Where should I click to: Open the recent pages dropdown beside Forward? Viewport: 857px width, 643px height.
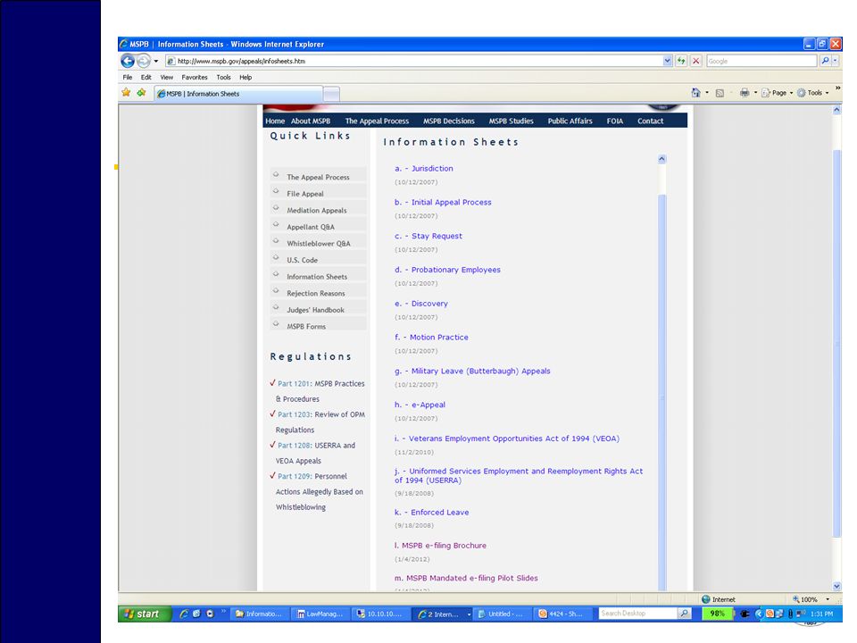[156, 62]
